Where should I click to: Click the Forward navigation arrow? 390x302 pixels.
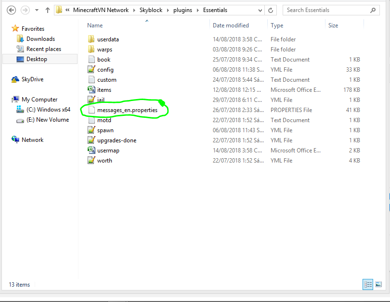[x=25, y=10]
